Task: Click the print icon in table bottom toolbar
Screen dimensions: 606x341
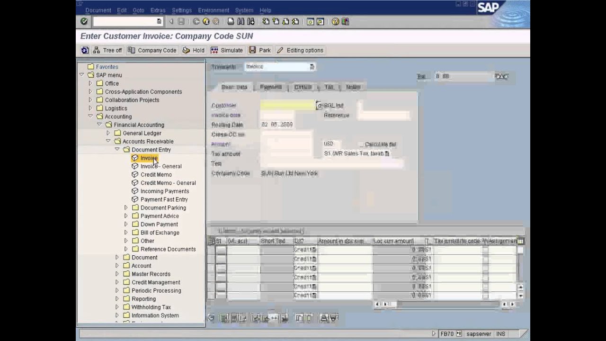Action: (324, 318)
